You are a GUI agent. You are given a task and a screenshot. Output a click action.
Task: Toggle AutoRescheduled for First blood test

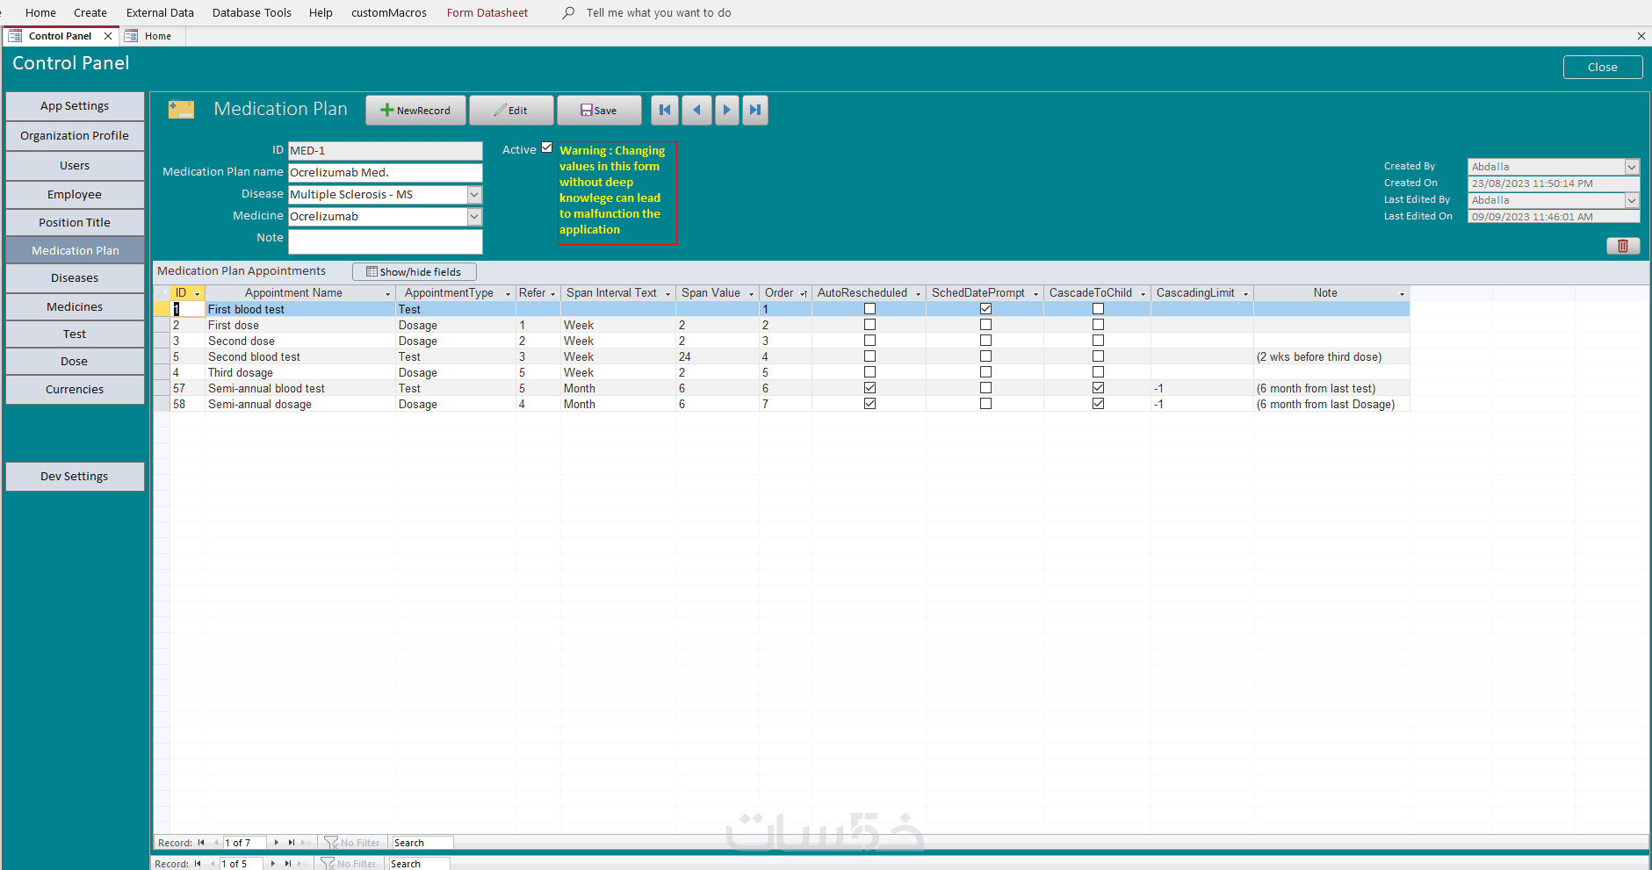pos(869,309)
